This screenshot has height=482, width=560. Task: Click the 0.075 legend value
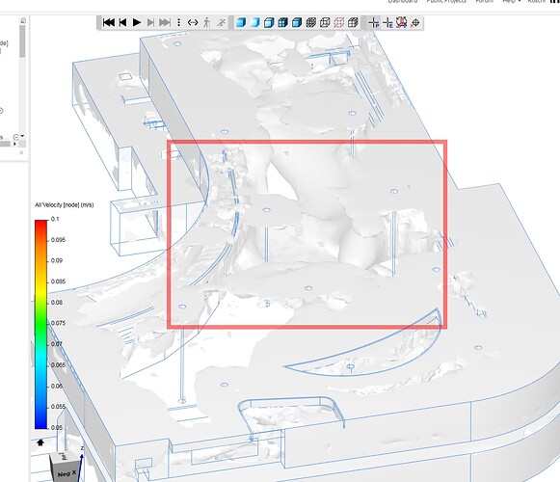point(58,323)
